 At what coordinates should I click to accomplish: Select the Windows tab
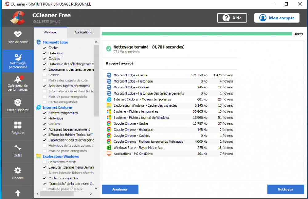pyautogui.click(x=50, y=32)
